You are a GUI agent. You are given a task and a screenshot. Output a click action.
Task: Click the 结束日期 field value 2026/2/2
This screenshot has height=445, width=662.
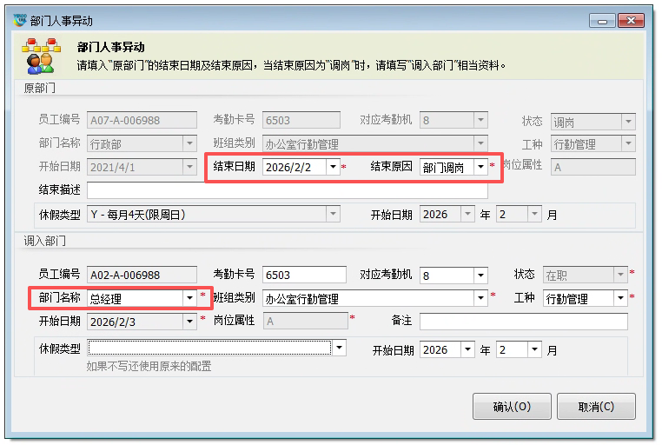coord(295,167)
